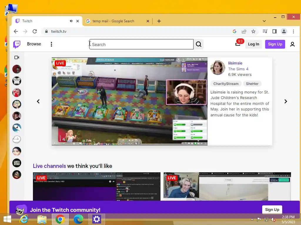Click the purple Sign Up button in header
301x225 pixels.
[x=275, y=44]
